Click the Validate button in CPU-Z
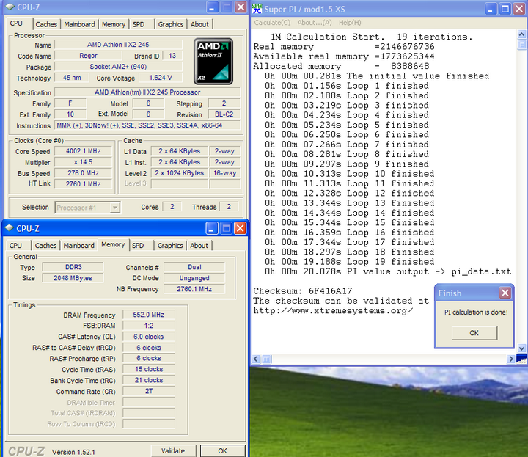 pyautogui.click(x=173, y=450)
